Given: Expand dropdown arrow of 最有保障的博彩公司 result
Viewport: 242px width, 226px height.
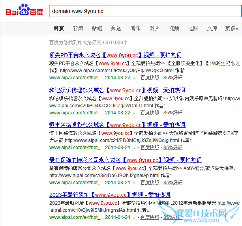Looking at the screenshot, I should (134, 183).
